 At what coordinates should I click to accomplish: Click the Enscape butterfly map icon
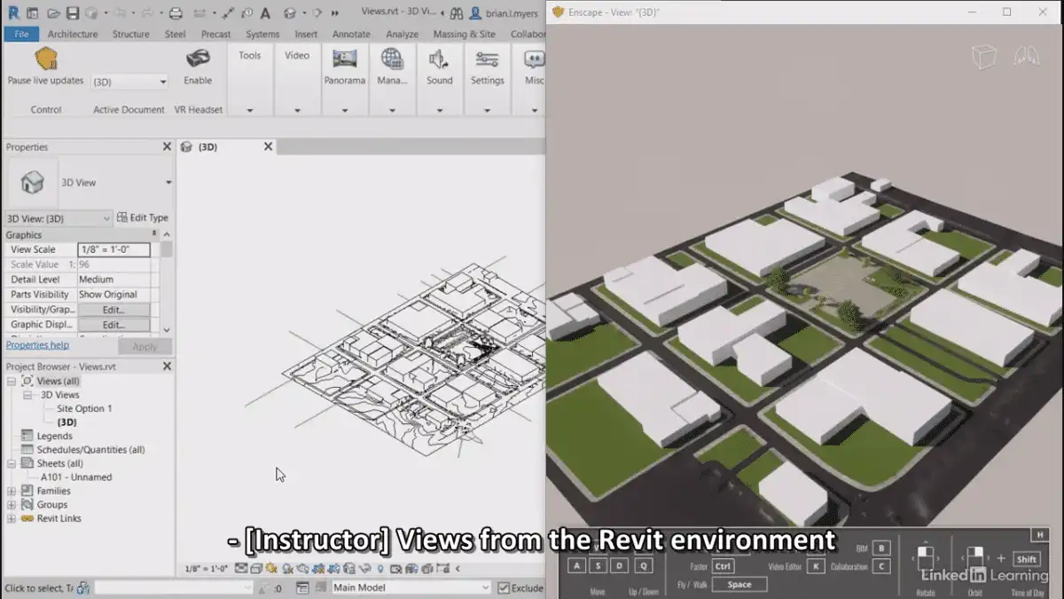[x=1026, y=57]
